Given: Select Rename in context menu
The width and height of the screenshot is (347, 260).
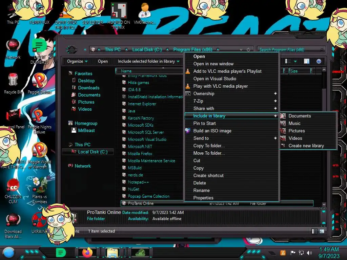Looking at the screenshot, I should [231, 190].
